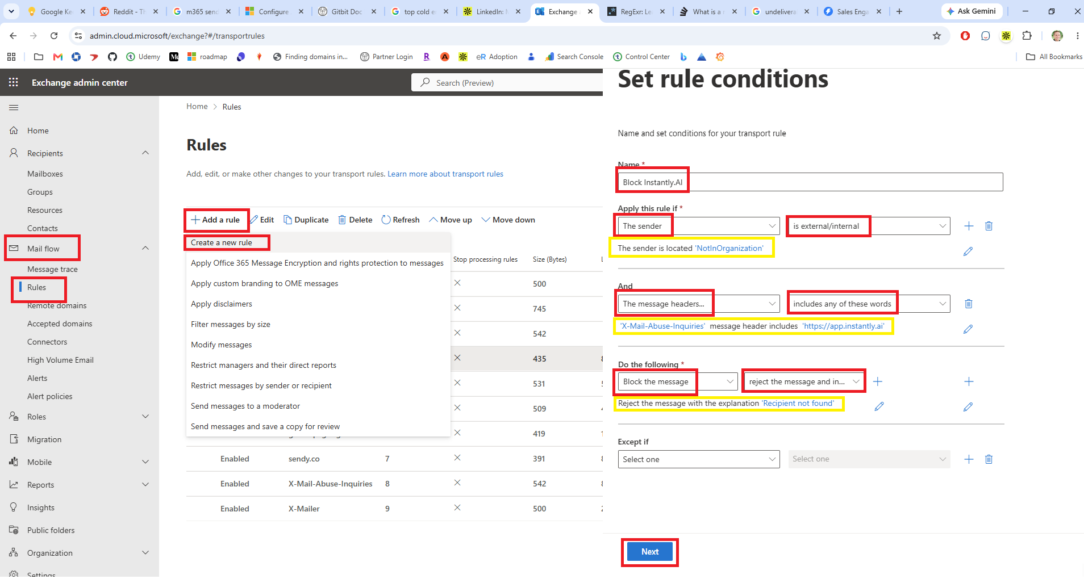The width and height of the screenshot is (1084, 579).
Task: Edit the 'NotInOrganization' sender condition with the pencil icon
Action: (968, 251)
